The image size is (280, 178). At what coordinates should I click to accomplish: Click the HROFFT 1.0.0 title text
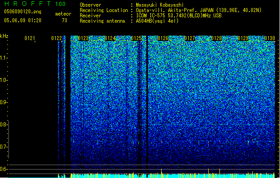pos(35,4)
